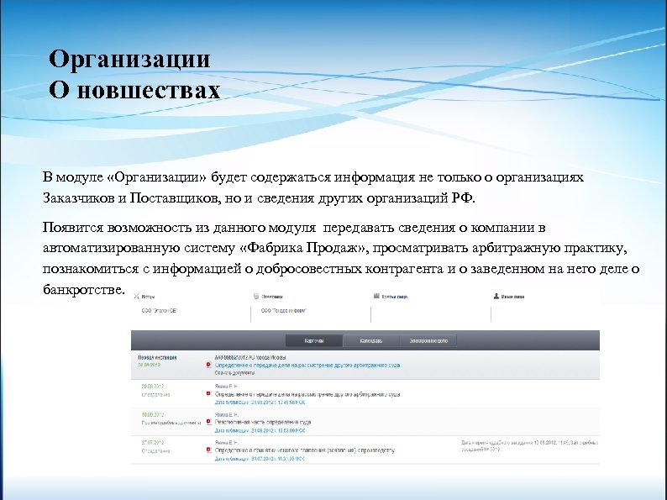Click publication date link under 'Резолютивная часть'

tap(260, 430)
